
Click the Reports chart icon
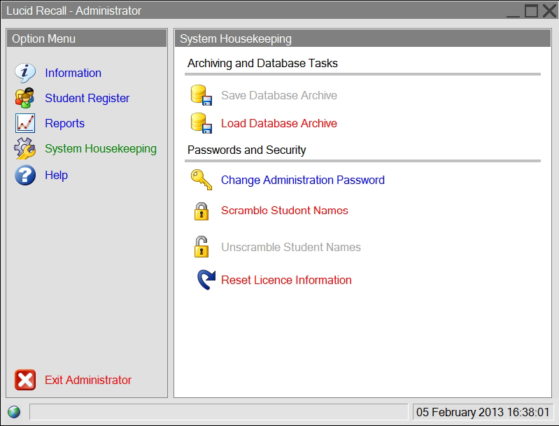[x=25, y=123]
